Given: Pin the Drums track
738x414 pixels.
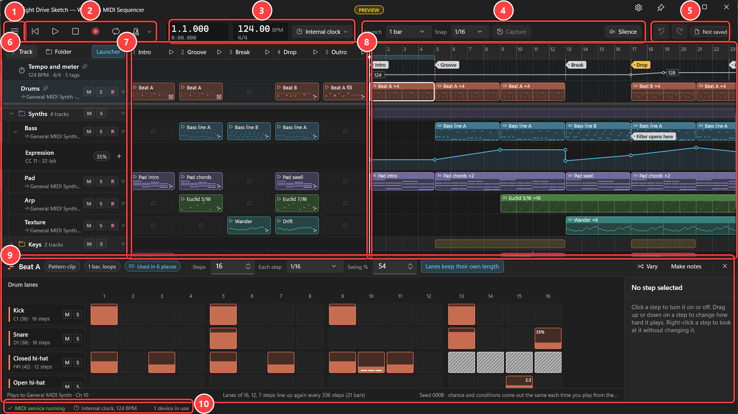Looking at the screenshot, I should 45,88.
